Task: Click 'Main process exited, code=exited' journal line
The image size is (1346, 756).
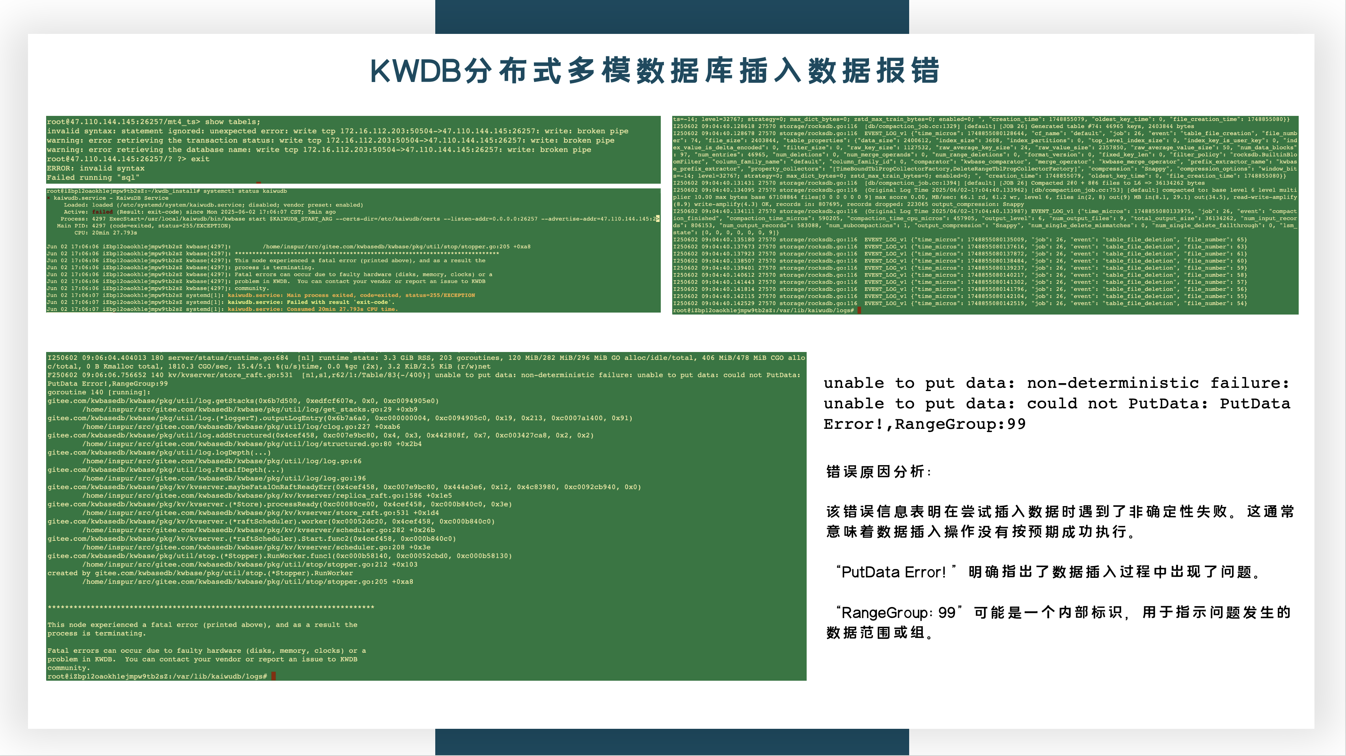Action: click(x=261, y=295)
